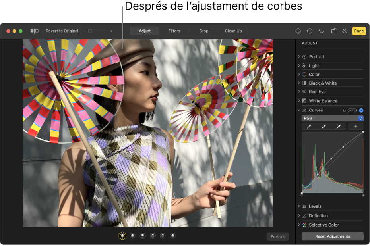The width and height of the screenshot is (370, 246).
Task: Select the white point eyedropper
Action: 339,127
